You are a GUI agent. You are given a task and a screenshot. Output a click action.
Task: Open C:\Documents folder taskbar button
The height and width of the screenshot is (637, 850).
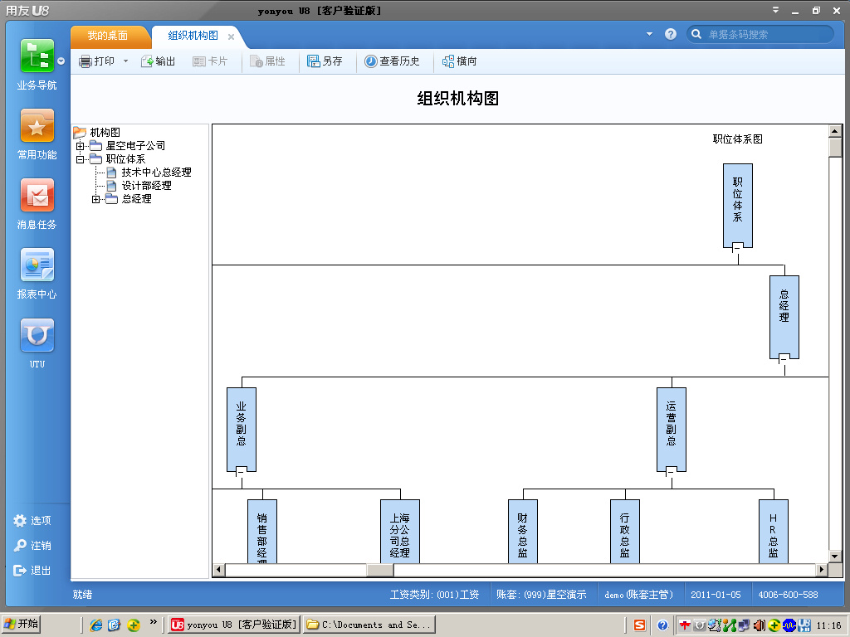pyautogui.click(x=369, y=625)
